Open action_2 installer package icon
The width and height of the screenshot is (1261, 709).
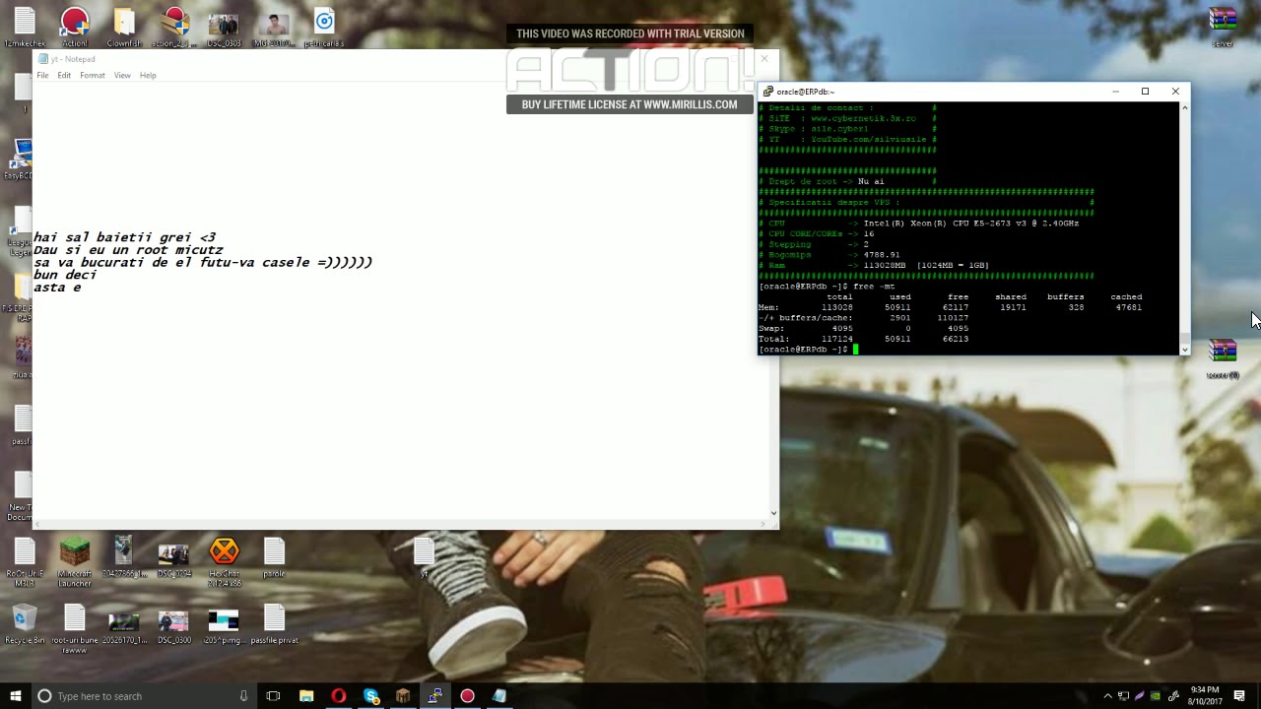click(174, 28)
